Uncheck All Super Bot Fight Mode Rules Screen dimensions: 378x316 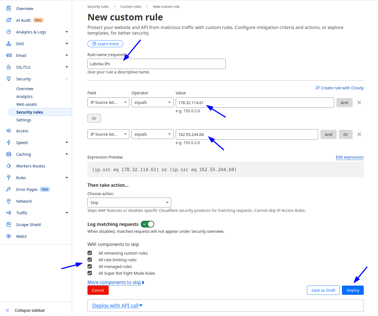90,273
